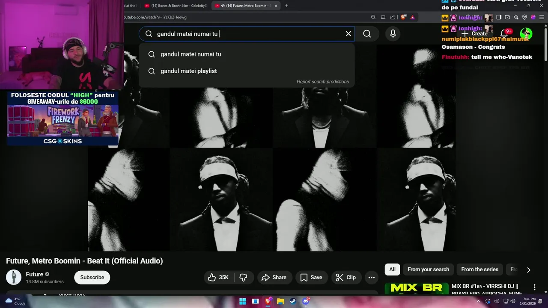Click the cast or install screen icon
Screen dimensions: 548x308
383,17
